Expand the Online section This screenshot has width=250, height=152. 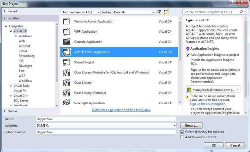pyautogui.click(x=5, y=111)
